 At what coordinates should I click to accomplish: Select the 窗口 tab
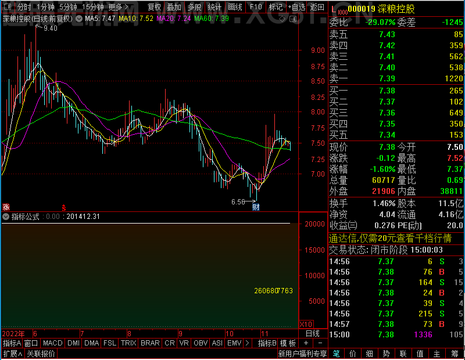click(31, 343)
